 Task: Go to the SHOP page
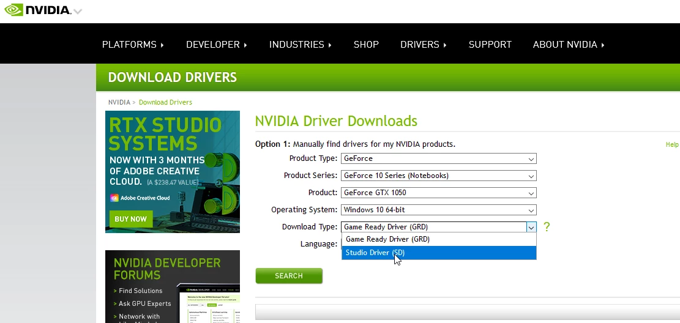366,44
